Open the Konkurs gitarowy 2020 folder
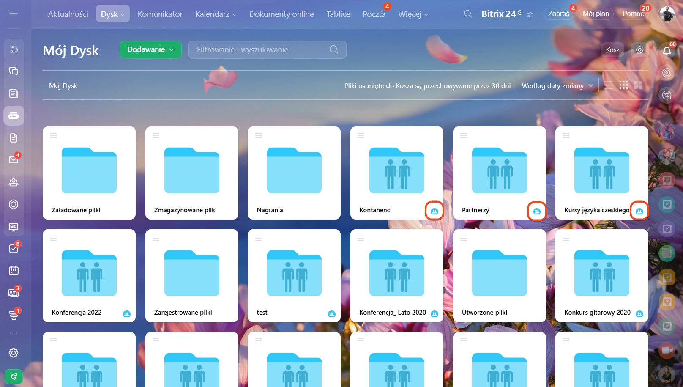 tap(602, 276)
